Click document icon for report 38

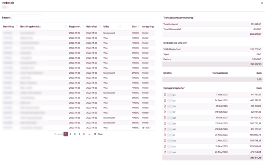click(165, 117)
